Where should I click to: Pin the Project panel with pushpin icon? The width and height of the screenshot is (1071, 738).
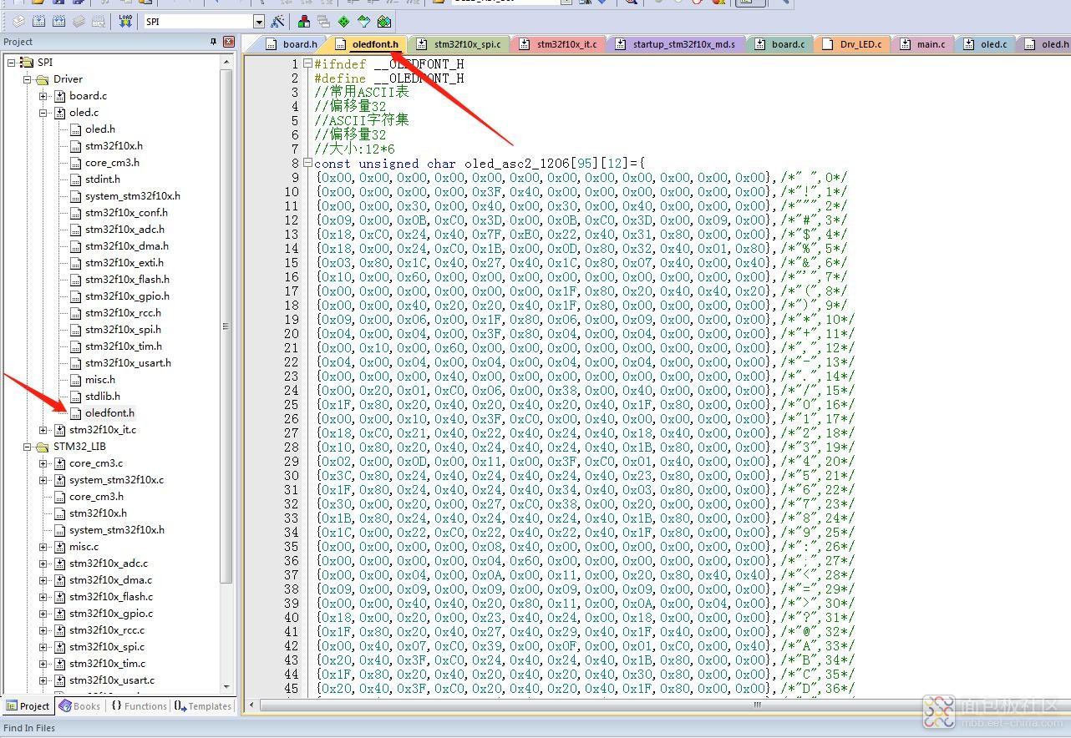coord(213,42)
